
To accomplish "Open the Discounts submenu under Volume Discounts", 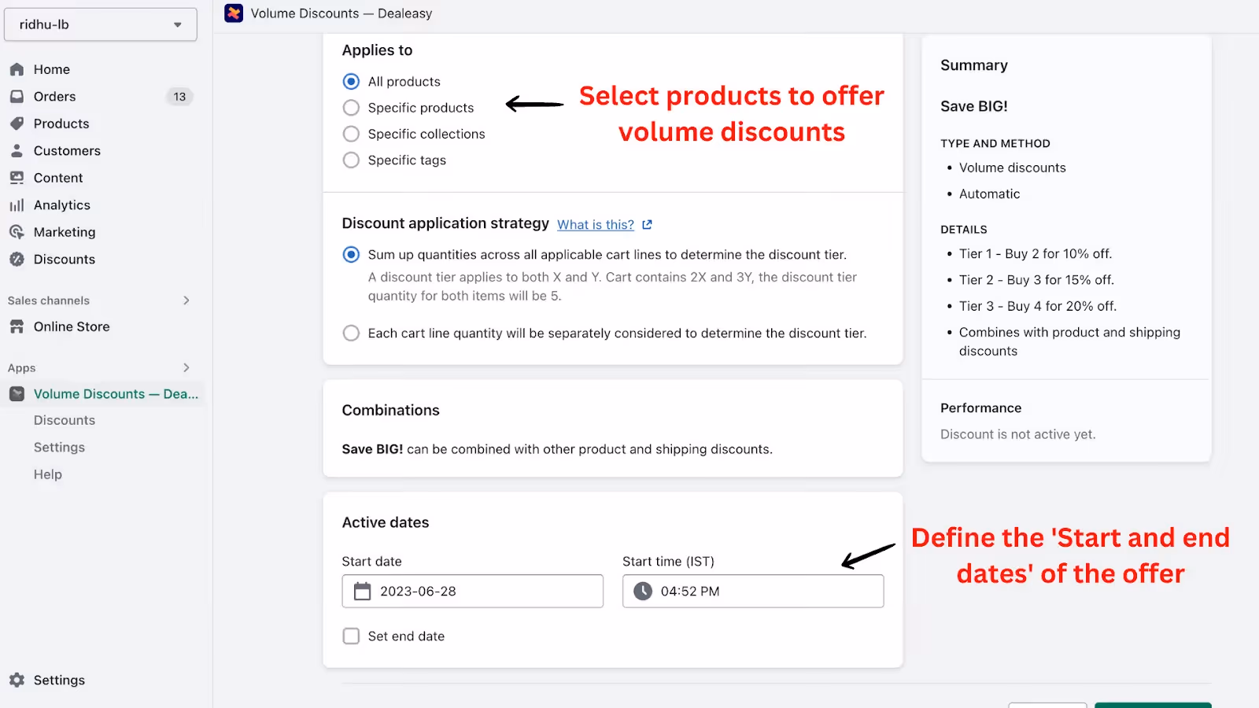I will [65, 421].
